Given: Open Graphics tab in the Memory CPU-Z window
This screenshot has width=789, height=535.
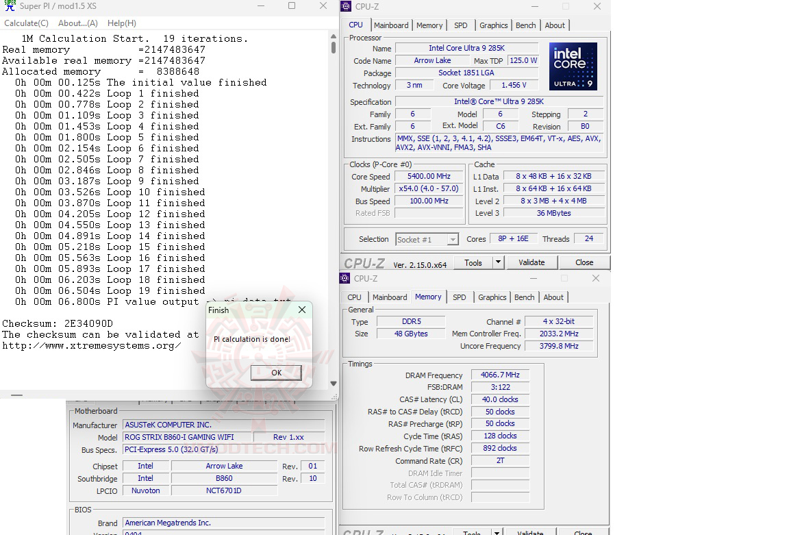Looking at the screenshot, I should [x=492, y=297].
